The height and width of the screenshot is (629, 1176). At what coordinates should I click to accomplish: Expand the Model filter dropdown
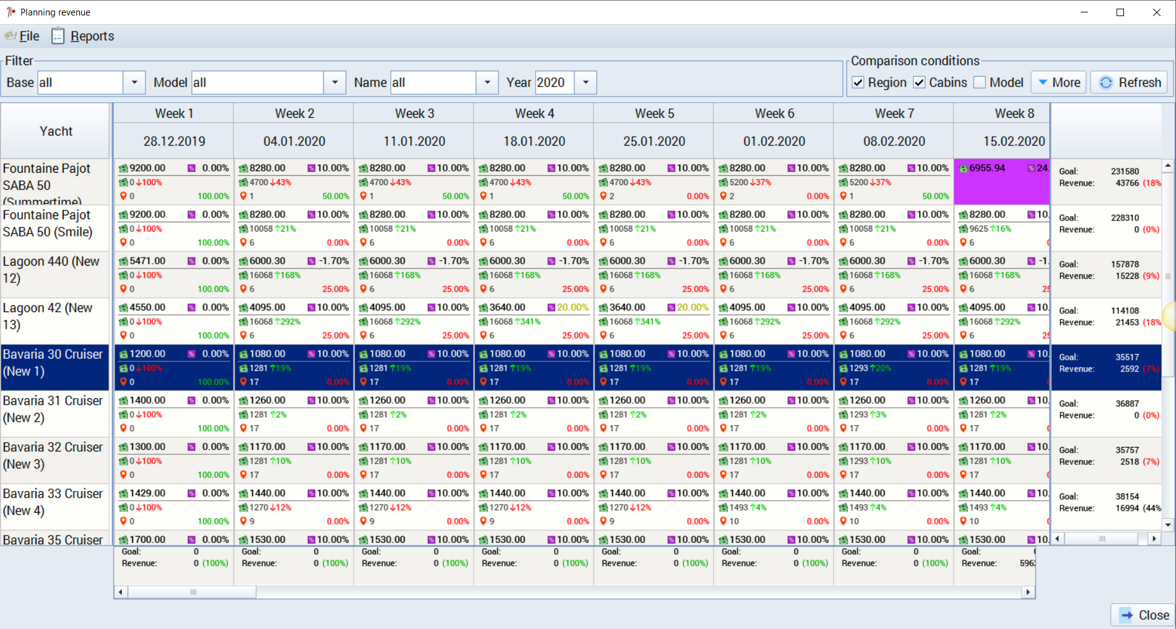coord(334,82)
